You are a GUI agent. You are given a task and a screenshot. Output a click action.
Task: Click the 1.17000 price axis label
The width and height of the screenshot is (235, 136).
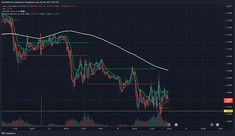pyautogui.click(x=228, y=71)
